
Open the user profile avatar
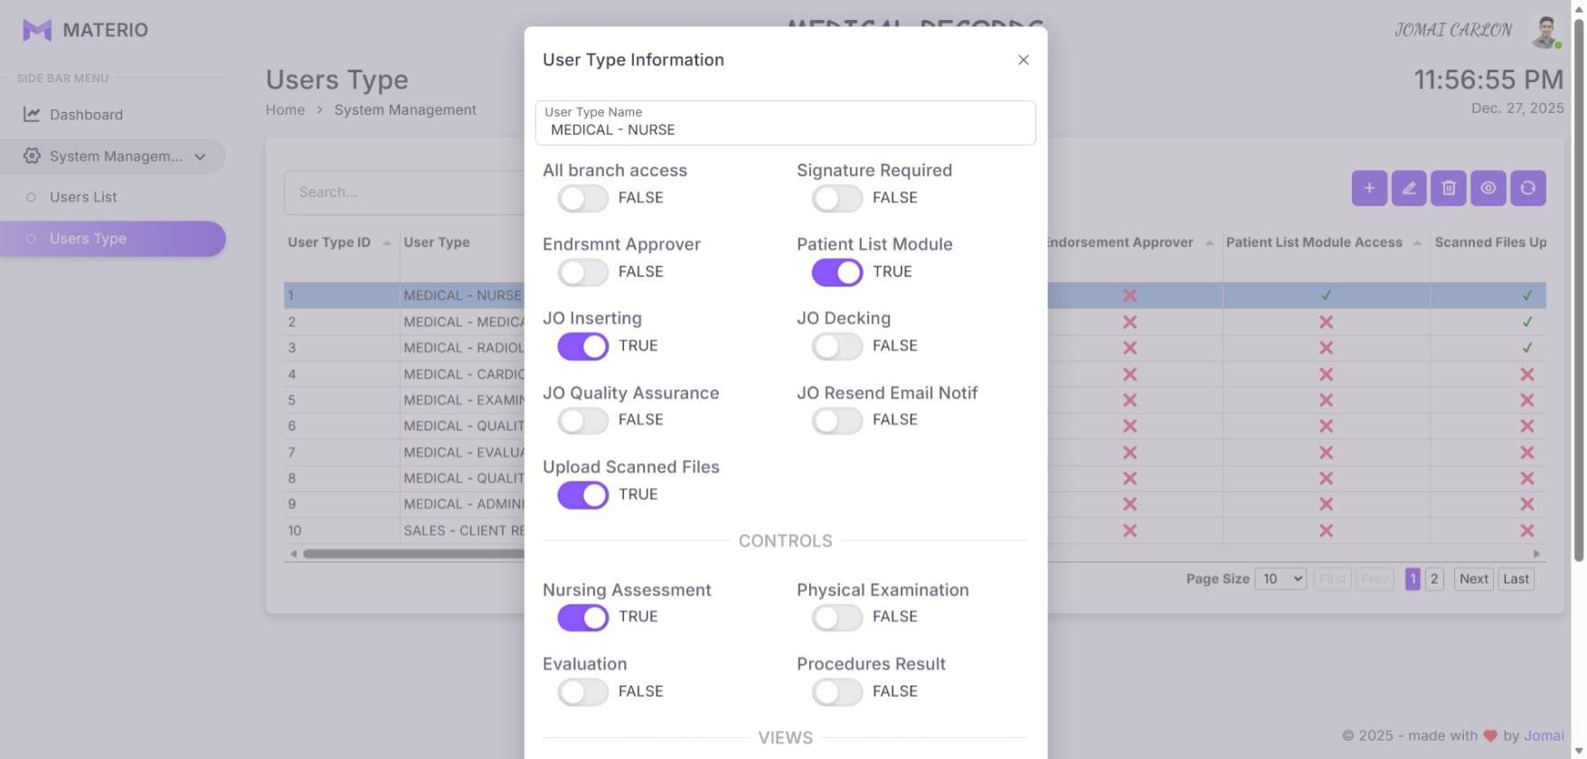click(x=1545, y=31)
